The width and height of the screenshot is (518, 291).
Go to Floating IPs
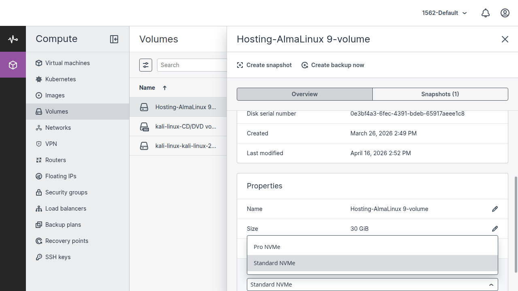pyautogui.click(x=77, y=176)
